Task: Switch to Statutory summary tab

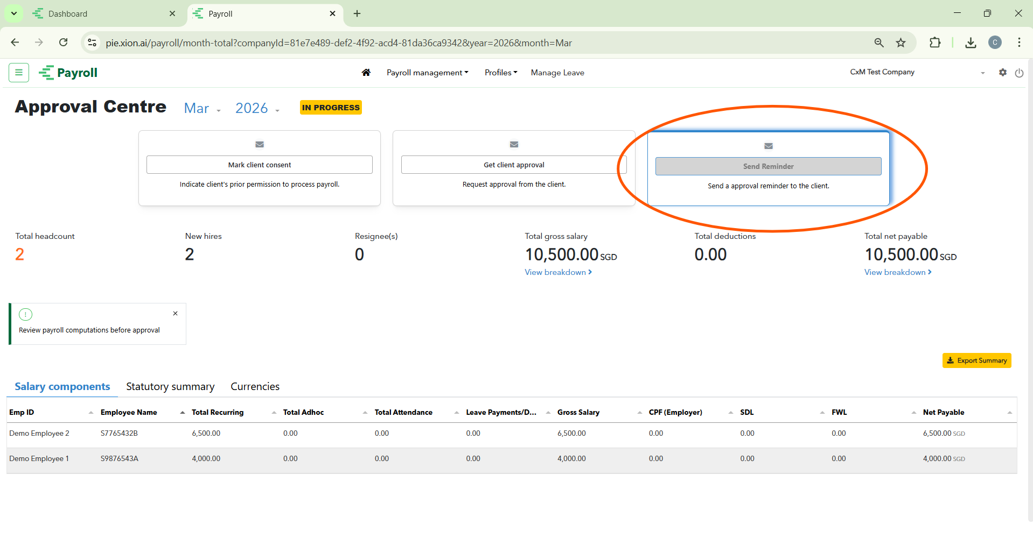Action: point(170,386)
